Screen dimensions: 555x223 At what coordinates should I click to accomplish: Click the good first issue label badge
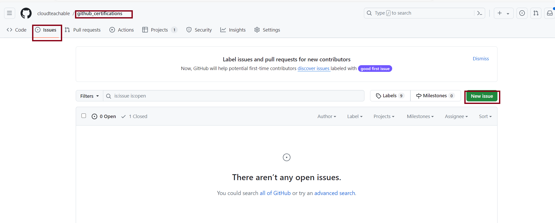(x=375, y=69)
